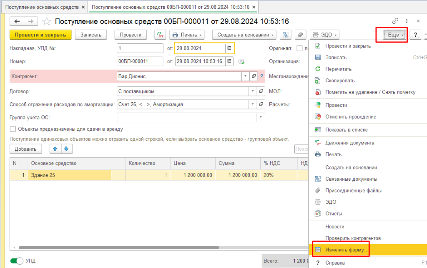Image resolution: width=427 pixels, height=268 pixels.
Task: Enable 'Объекты предназначены для сдачи в аренду' checkbox
Action: (x=13, y=129)
